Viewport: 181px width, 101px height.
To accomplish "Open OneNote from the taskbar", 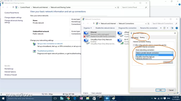I will click(x=81, y=98).
